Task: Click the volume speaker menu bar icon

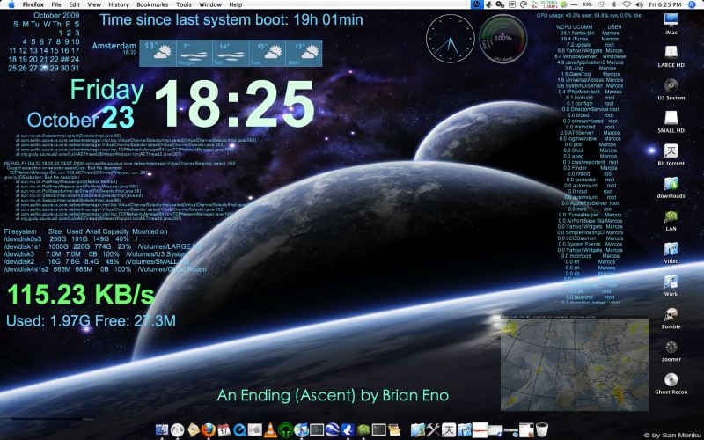Action: (640, 4)
